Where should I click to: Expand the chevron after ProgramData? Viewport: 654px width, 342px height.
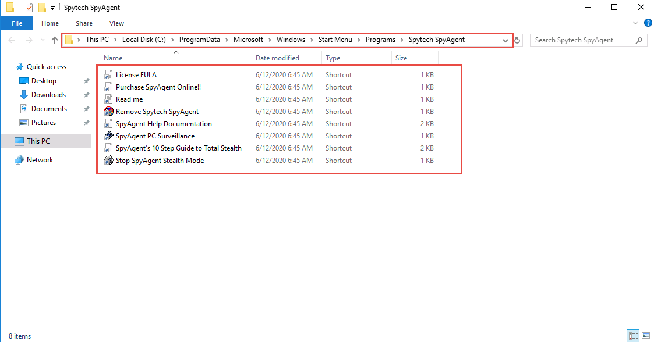click(227, 40)
